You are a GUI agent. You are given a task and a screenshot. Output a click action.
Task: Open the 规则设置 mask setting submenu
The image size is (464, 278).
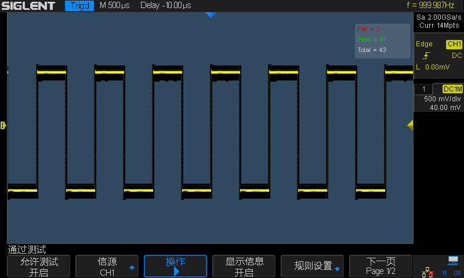pos(312,266)
